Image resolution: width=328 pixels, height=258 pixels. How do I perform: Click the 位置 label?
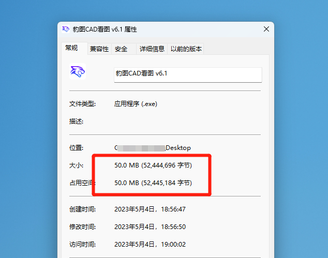pos(76,148)
